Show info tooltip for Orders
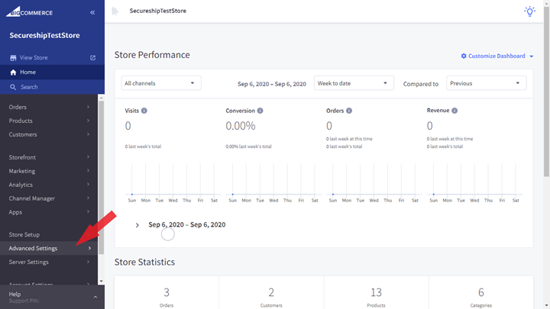Screen dimensions: 550x309 349,111
